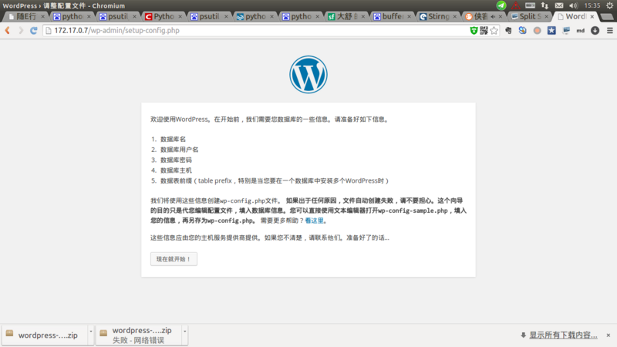Click the list item 数据库名

coord(173,140)
